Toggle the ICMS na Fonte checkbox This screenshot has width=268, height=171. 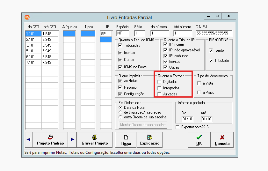(x=120, y=67)
